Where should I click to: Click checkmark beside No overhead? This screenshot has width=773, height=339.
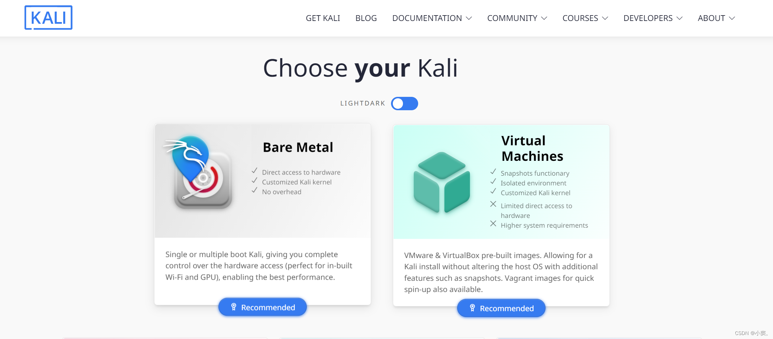(254, 190)
